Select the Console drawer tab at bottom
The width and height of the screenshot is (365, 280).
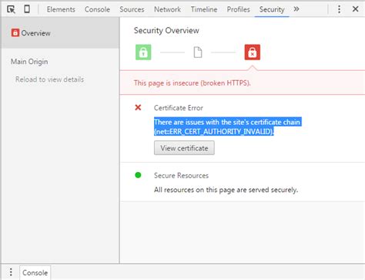pyautogui.click(x=35, y=272)
